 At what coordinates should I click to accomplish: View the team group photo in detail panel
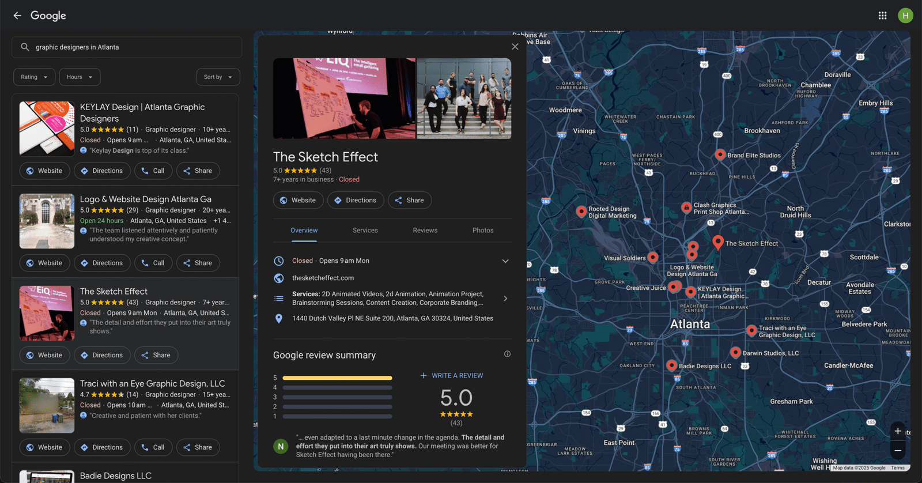pyautogui.click(x=464, y=98)
